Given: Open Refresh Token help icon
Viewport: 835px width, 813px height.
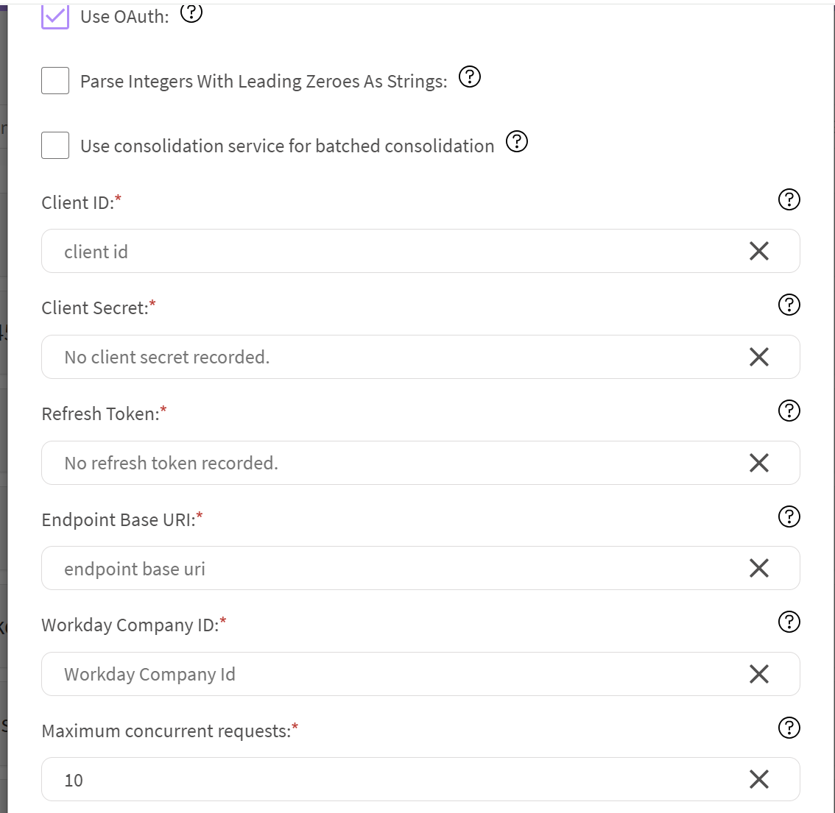Looking at the screenshot, I should [789, 411].
